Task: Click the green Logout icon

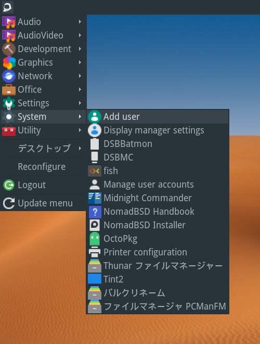Action: pos(9,185)
